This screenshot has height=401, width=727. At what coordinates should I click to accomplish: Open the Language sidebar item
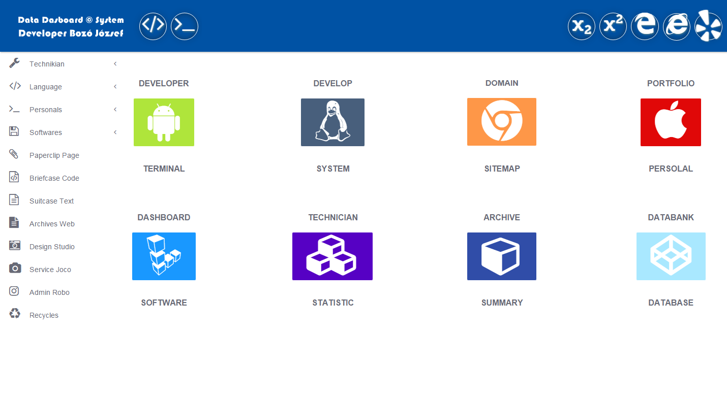[46, 87]
